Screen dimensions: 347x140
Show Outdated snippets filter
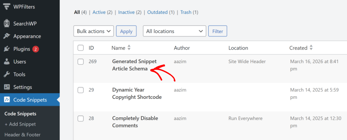tap(157, 12)
